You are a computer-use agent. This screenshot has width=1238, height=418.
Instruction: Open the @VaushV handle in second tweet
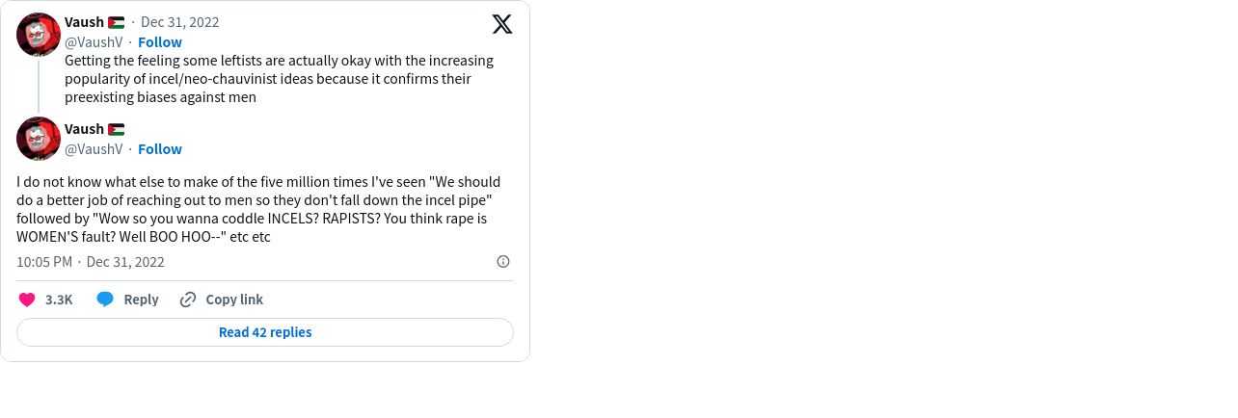[94, 149]
